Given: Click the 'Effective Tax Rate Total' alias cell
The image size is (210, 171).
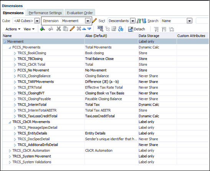Looking at the screenshot, I should [111, 88].
